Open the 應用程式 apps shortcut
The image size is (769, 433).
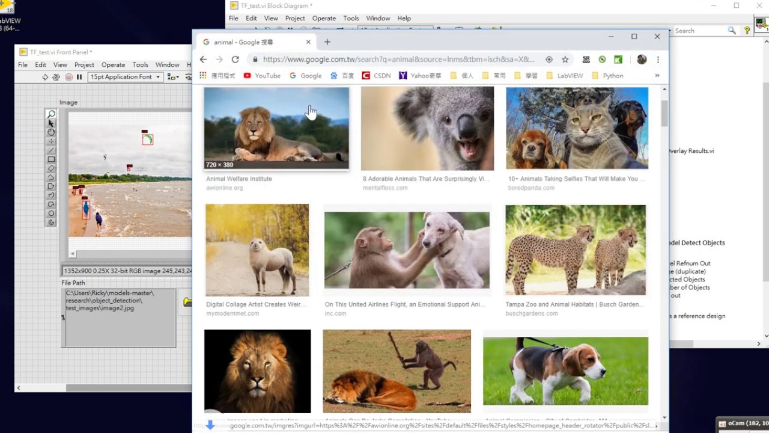pyautogui.click(x=217, y=76)
